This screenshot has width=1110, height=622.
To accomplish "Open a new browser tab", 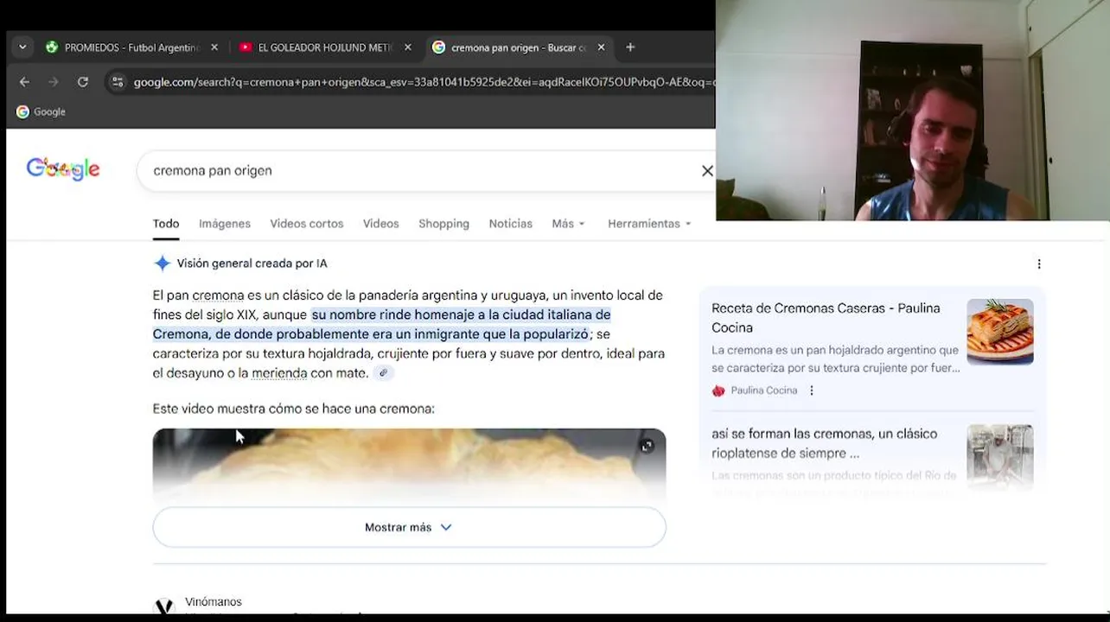I will coord(630,48).
